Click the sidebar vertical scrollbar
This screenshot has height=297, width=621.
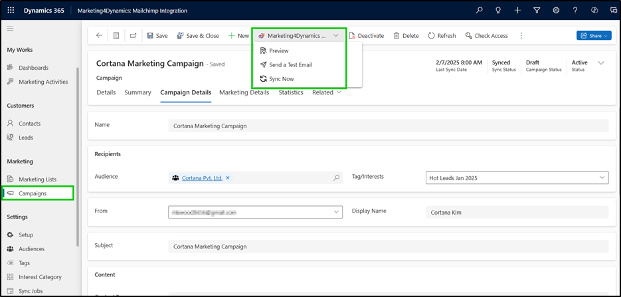[x=78, y=156]
